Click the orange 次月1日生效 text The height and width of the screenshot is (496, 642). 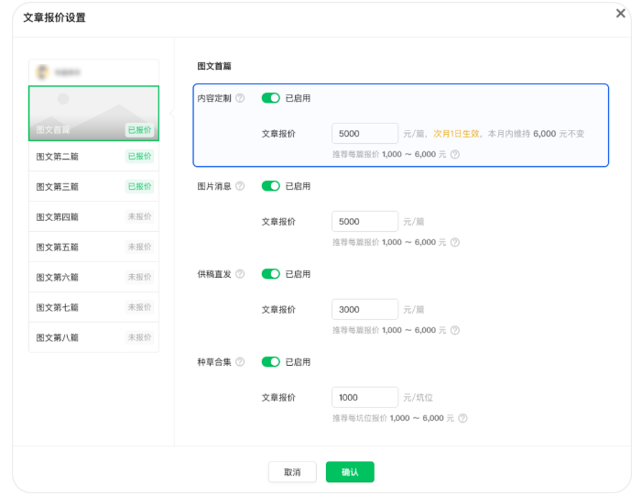tap(456, 134)
